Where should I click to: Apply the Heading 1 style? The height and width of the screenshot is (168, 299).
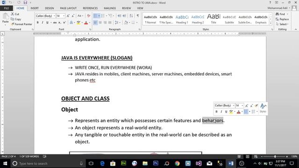click(x=182, y=19)
